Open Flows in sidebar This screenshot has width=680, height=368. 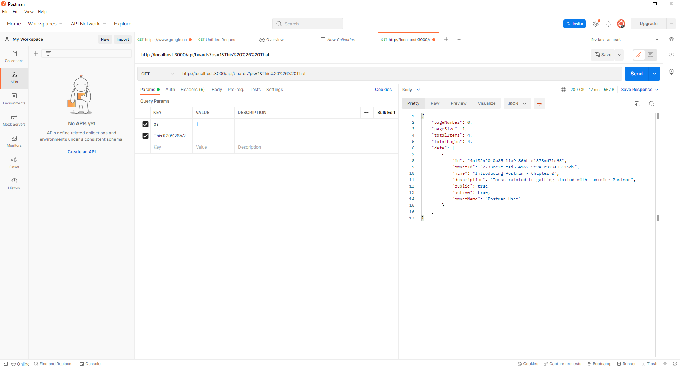click(14, 163)
